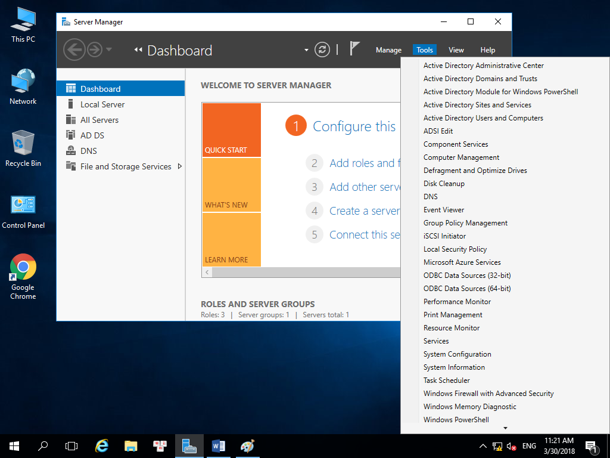
Task: Open the Help menu
Action: (487, 50)
